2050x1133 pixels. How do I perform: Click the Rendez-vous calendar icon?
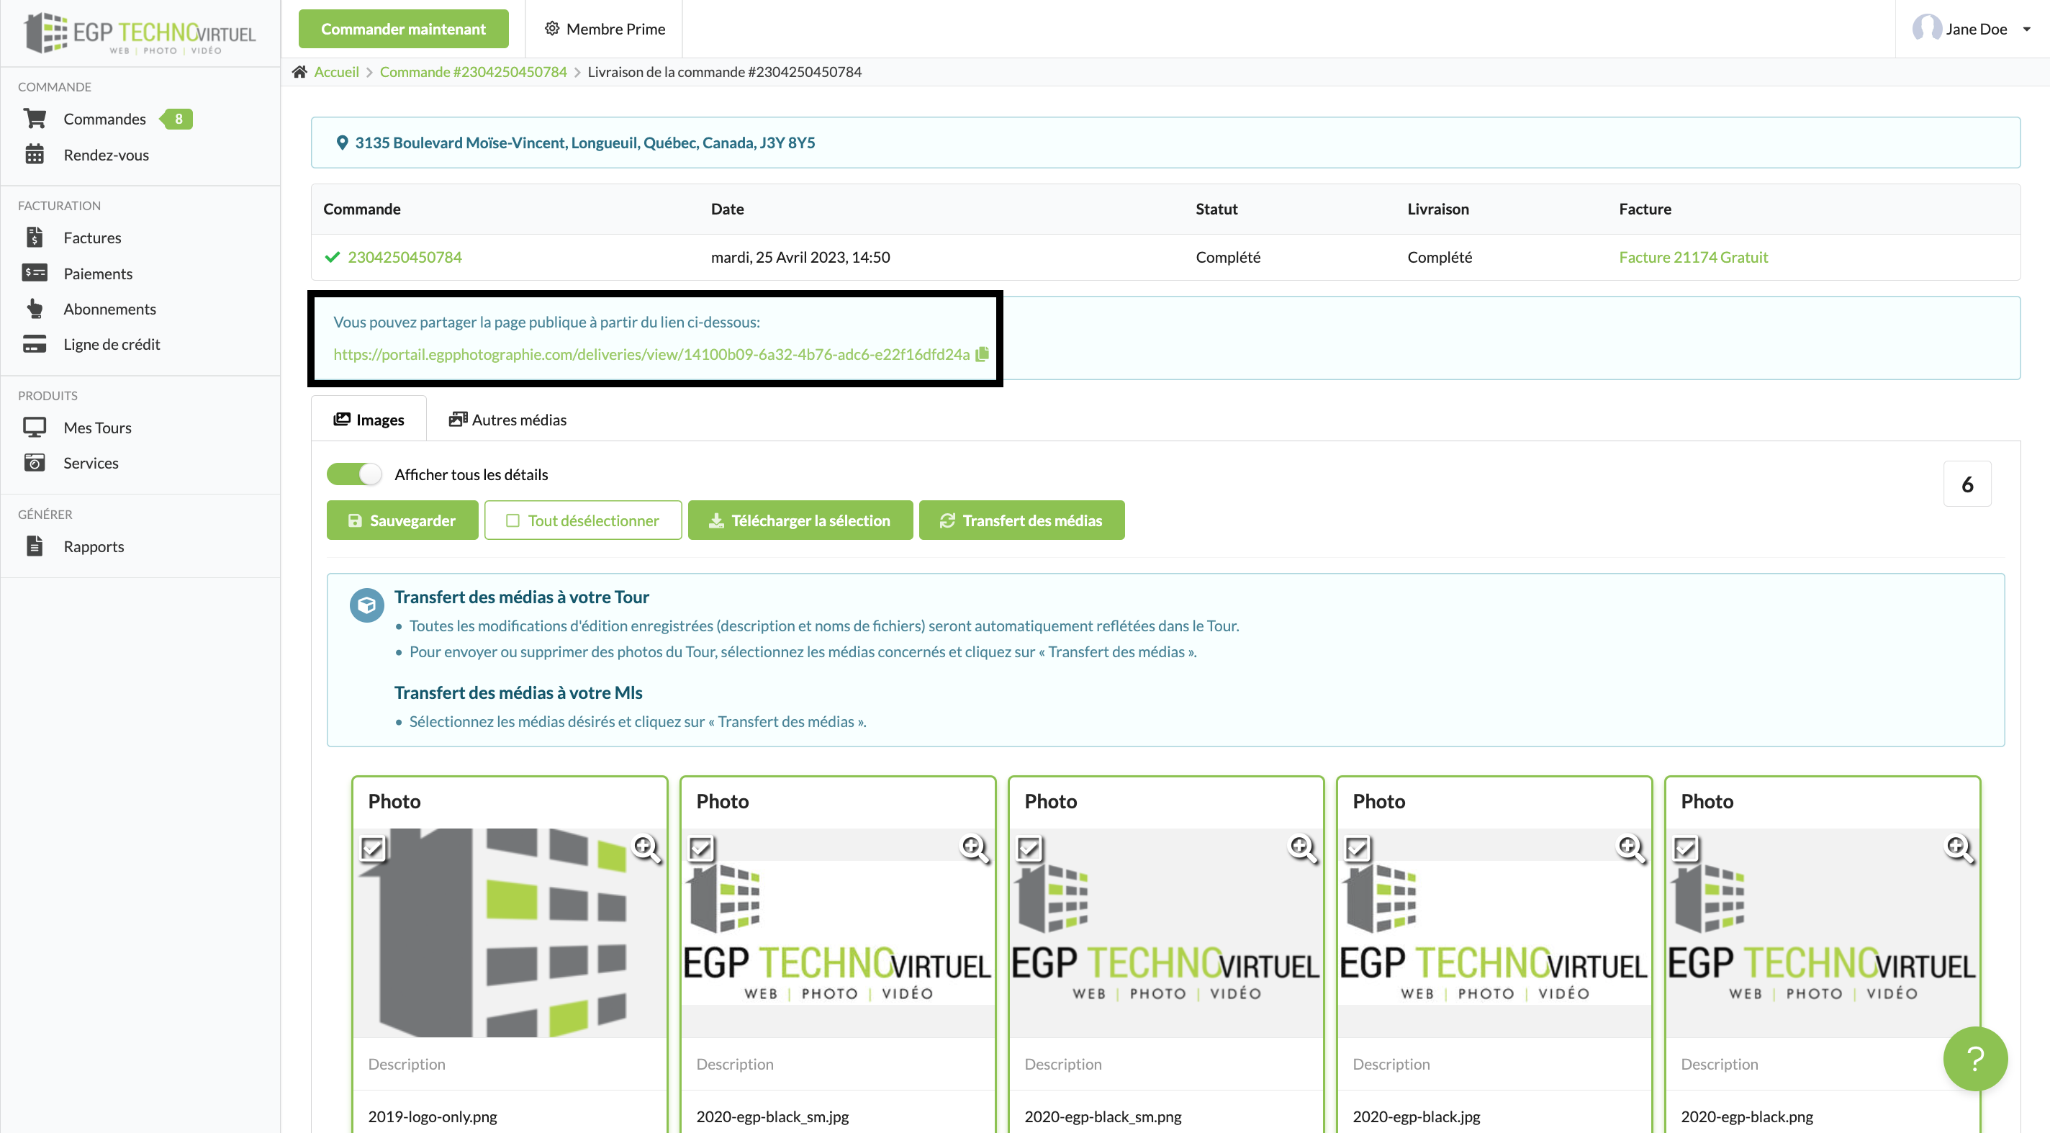coord(35,154)
